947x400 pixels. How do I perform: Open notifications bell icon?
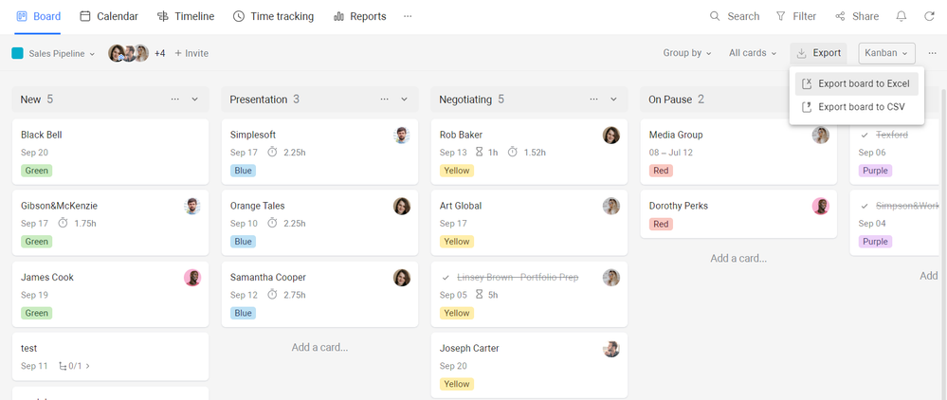tap(901, 16)
